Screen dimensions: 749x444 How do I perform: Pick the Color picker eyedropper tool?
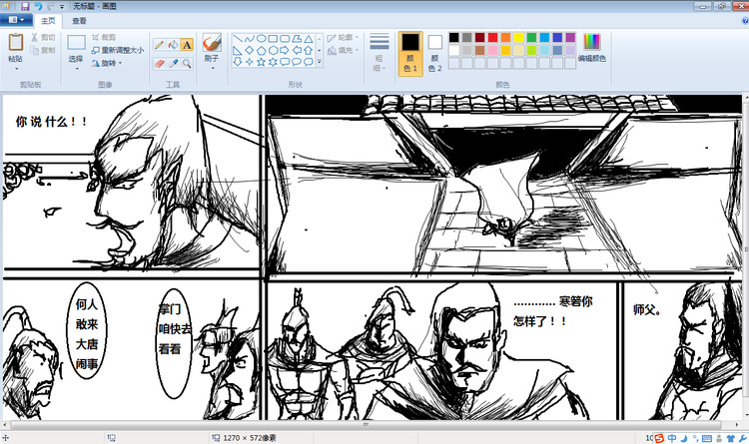click(172, 62)
